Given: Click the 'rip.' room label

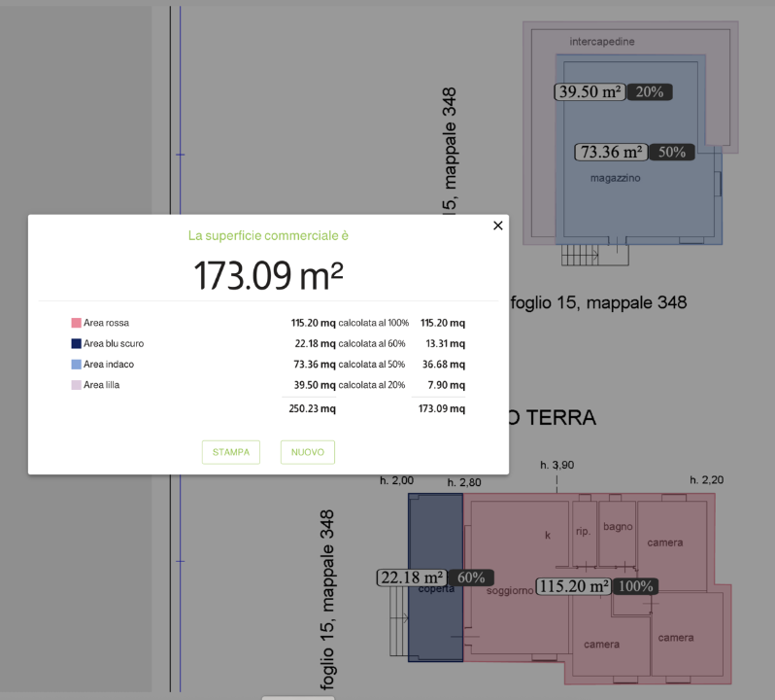Looking at the screenshot, I should click(x=583, y=531).
